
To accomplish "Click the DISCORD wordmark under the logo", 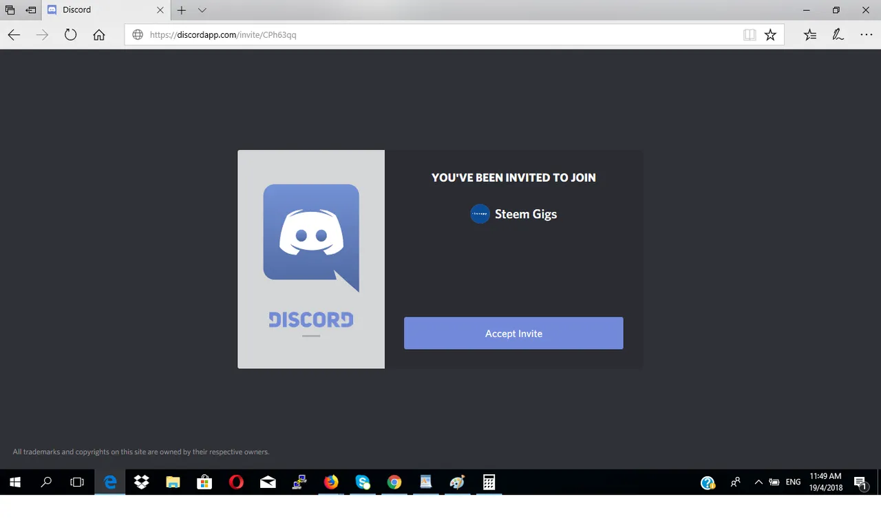I will [x=311, y=319].
